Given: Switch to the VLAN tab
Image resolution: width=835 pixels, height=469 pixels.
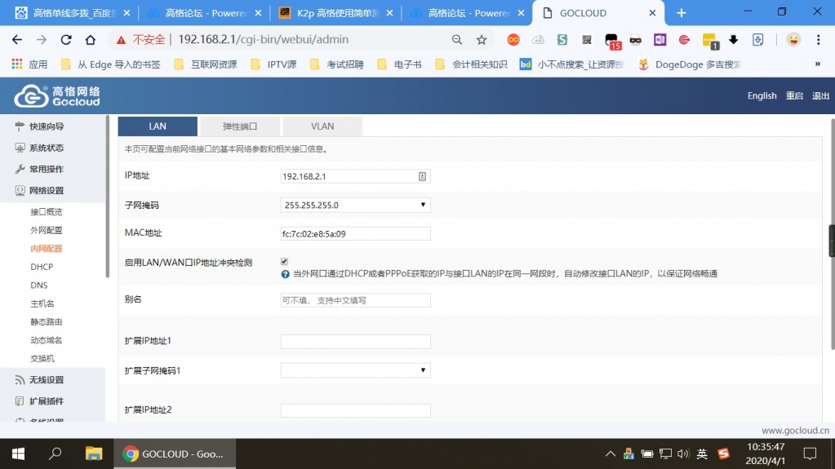Looking at the screenshot, I should (322, 126).
